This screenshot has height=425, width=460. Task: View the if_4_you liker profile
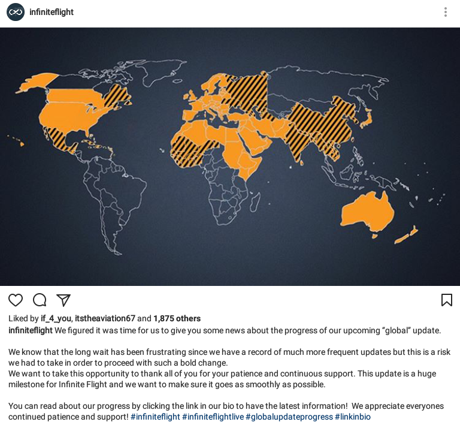(55, 319)
